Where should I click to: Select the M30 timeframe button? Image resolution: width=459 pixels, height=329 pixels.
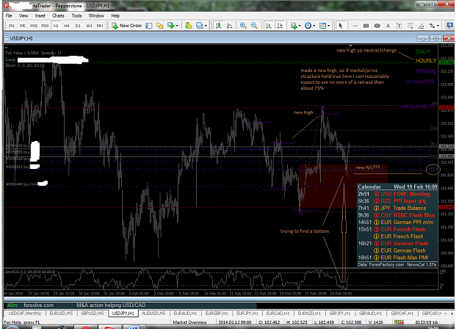[45, 26]
